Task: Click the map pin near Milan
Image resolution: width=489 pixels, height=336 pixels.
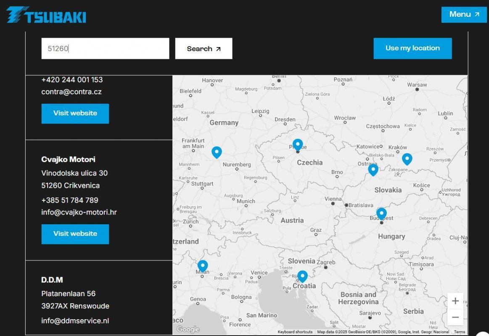Action: coord(203,266)
